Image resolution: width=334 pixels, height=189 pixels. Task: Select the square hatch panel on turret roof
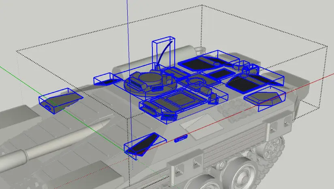[181, 100]
